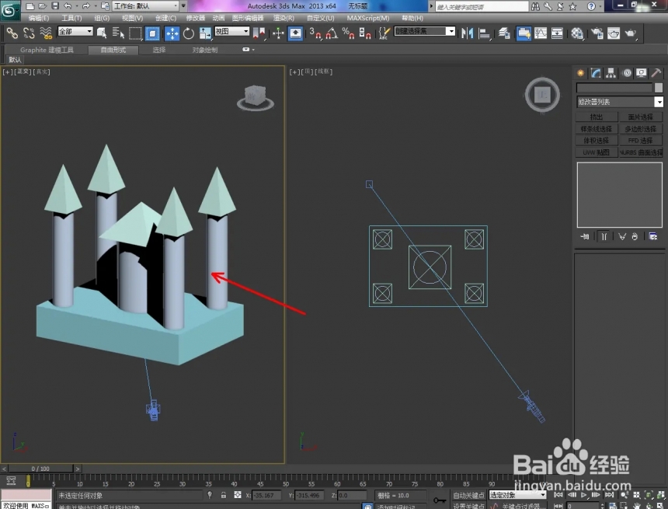Screen dimensions: 668x509
Task: Open the reference coordinate system dropdown 视图
Action: 231,31
